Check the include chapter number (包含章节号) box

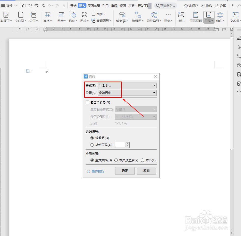87,102
